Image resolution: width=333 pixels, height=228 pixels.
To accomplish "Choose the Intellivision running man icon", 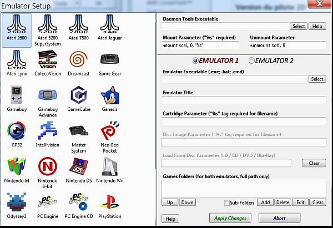I will [x=48, y=131].
